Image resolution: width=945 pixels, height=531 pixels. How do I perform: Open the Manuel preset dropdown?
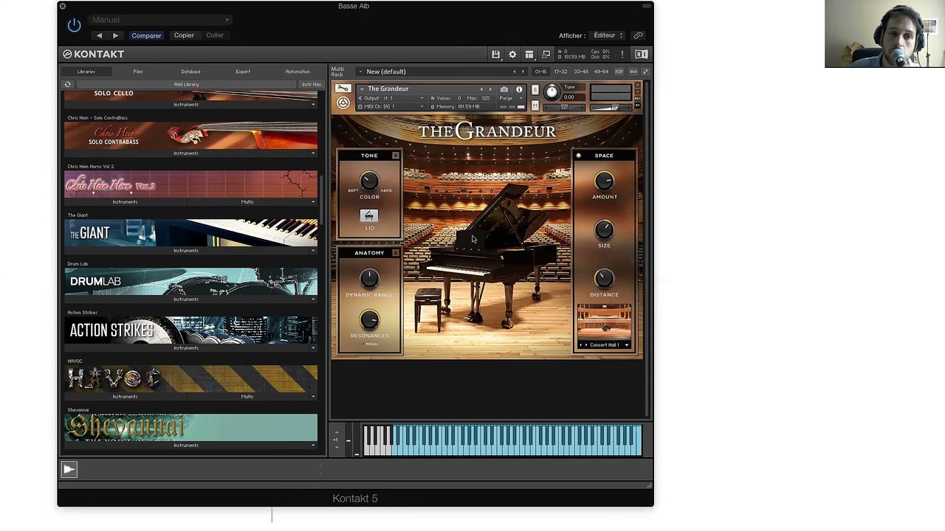coord(160,20)
